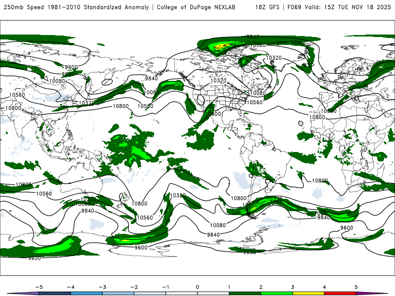Click the '10320' contour label near Greenland
This screenshot has width=395, height=296.
tap(274, 58)
